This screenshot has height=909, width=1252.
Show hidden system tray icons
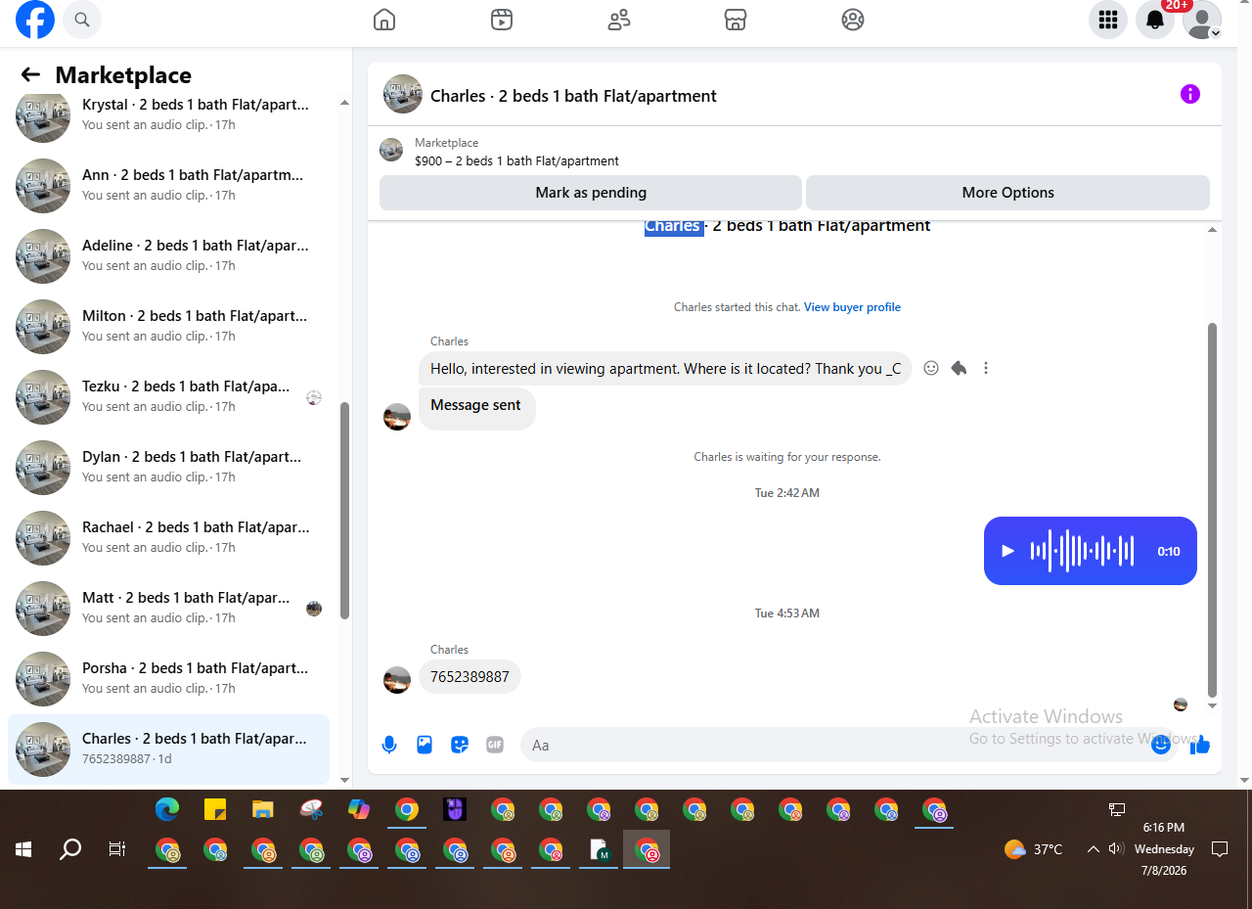click(x=1094, y=849)
